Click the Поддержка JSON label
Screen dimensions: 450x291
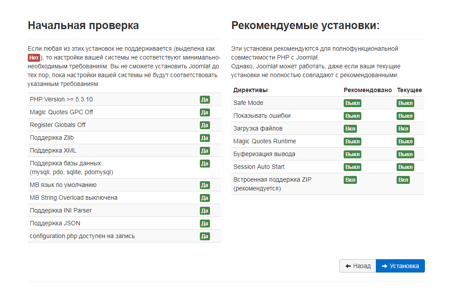pyautogui.click(x=55, y=224)
